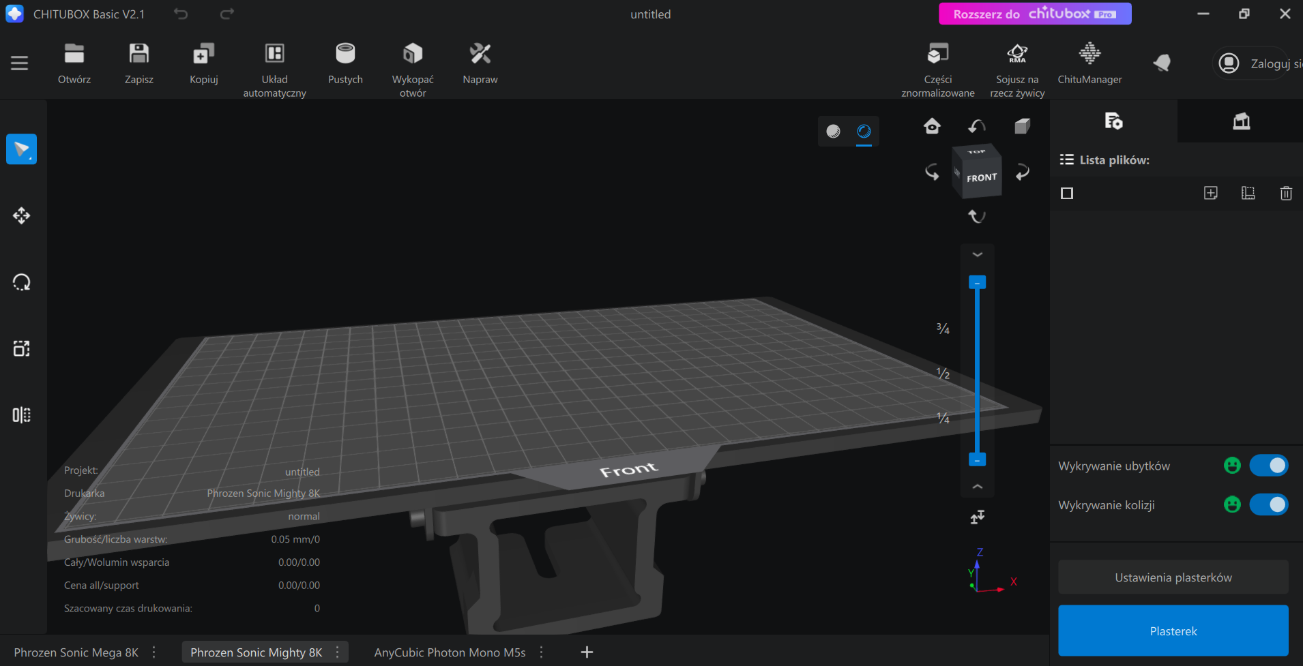The width and height of the screenshot is (1303, 666).
Task: Click Zaloguj się login button
Action: [x=1259, y=63]
